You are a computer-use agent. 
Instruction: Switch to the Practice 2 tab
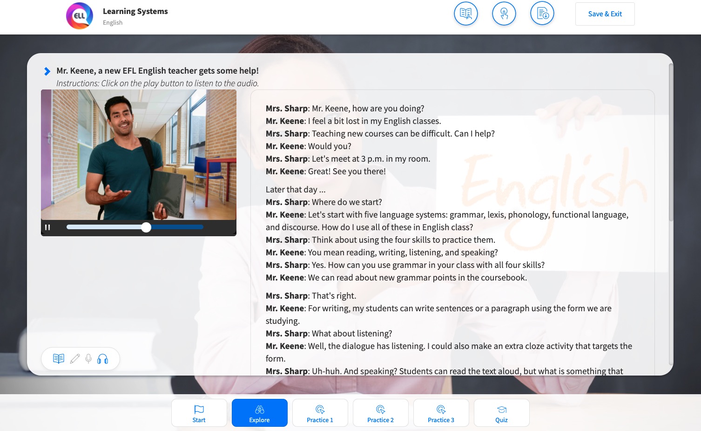pos(381,413)
